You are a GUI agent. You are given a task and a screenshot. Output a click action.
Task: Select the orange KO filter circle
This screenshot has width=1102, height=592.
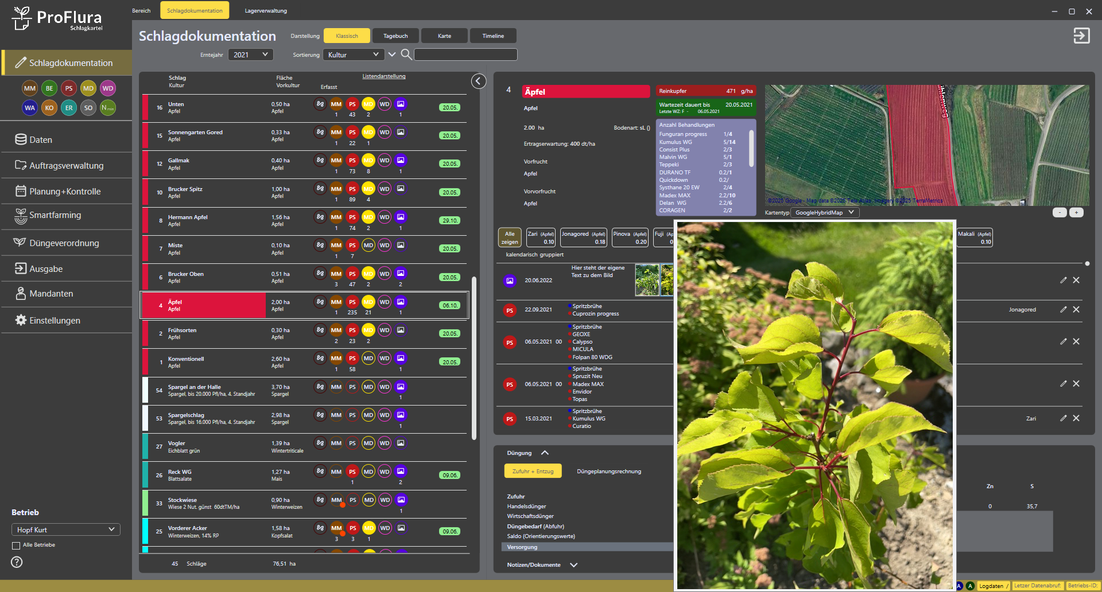click(49, 108)
